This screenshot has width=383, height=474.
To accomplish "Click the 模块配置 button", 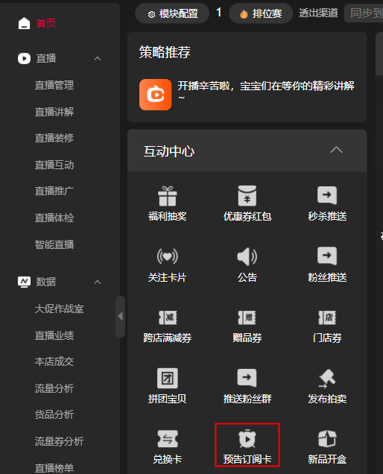I will tap(172, 13).
